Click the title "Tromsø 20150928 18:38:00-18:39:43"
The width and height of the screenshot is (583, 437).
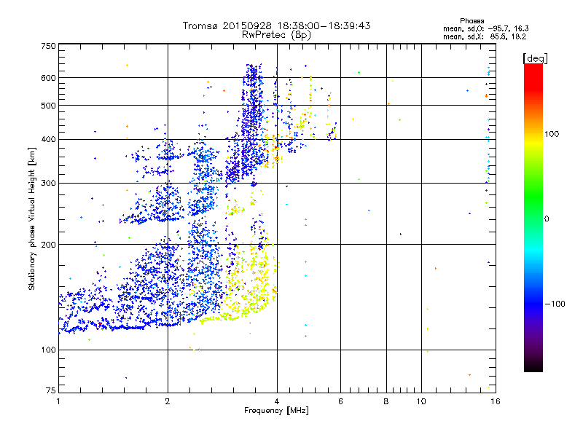tap(276, 25)
